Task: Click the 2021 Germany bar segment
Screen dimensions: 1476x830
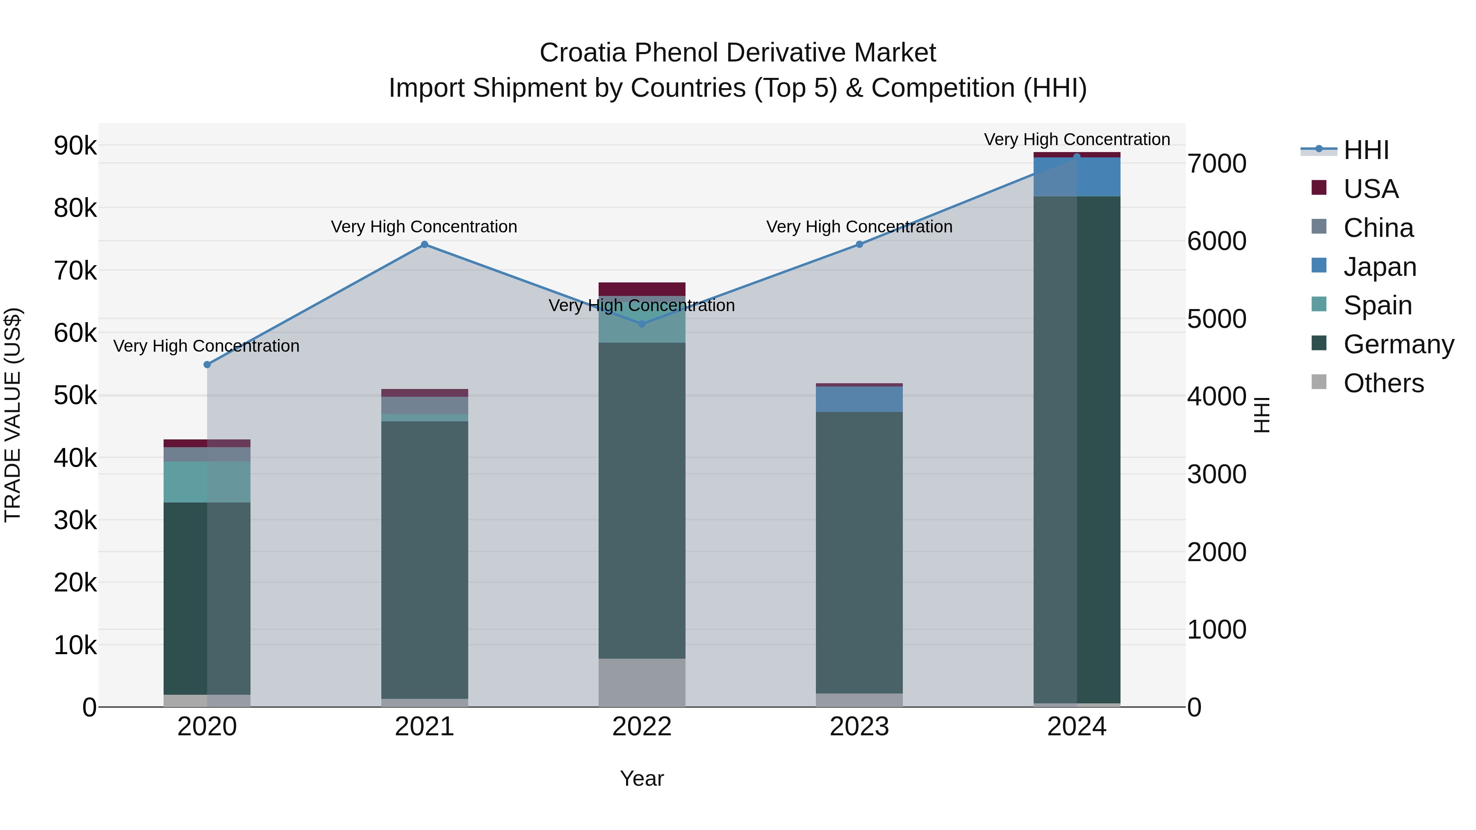Action: (x=425, y=560)
